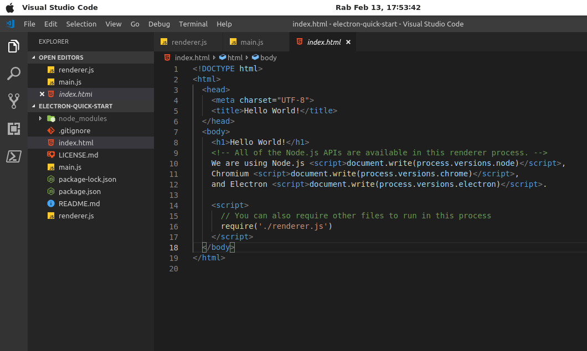The width and height of the screenshot is (587, 351).
Task: Click JS icon beside renderer.js in open editors
Action: (51, 70)
